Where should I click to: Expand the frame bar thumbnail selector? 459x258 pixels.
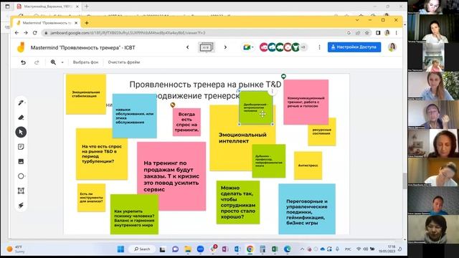click(x=206, y=47)
